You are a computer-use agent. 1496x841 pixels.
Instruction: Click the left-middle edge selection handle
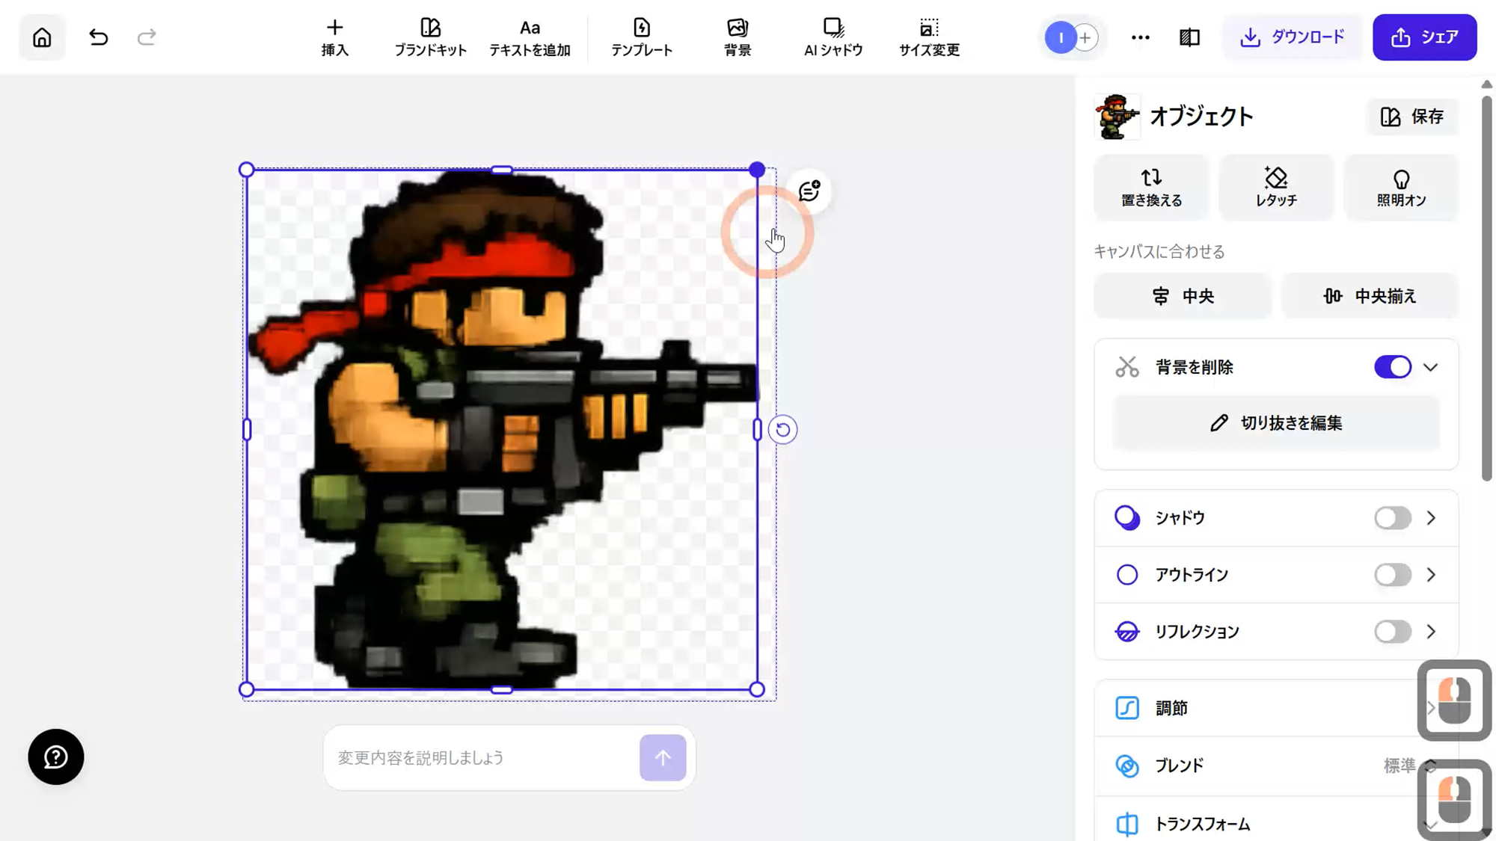[247, 430]
